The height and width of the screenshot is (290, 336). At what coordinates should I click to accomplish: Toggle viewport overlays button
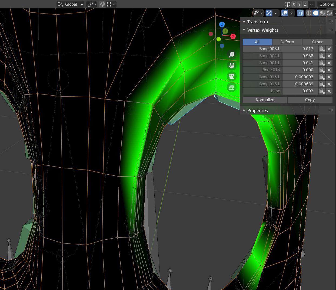click(x=285, y=13)
